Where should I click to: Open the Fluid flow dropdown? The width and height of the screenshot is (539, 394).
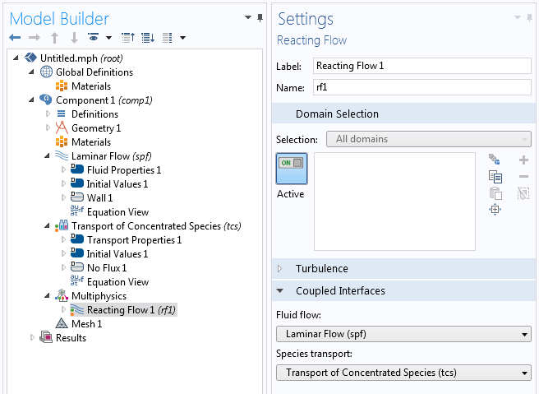click(403, 334)
